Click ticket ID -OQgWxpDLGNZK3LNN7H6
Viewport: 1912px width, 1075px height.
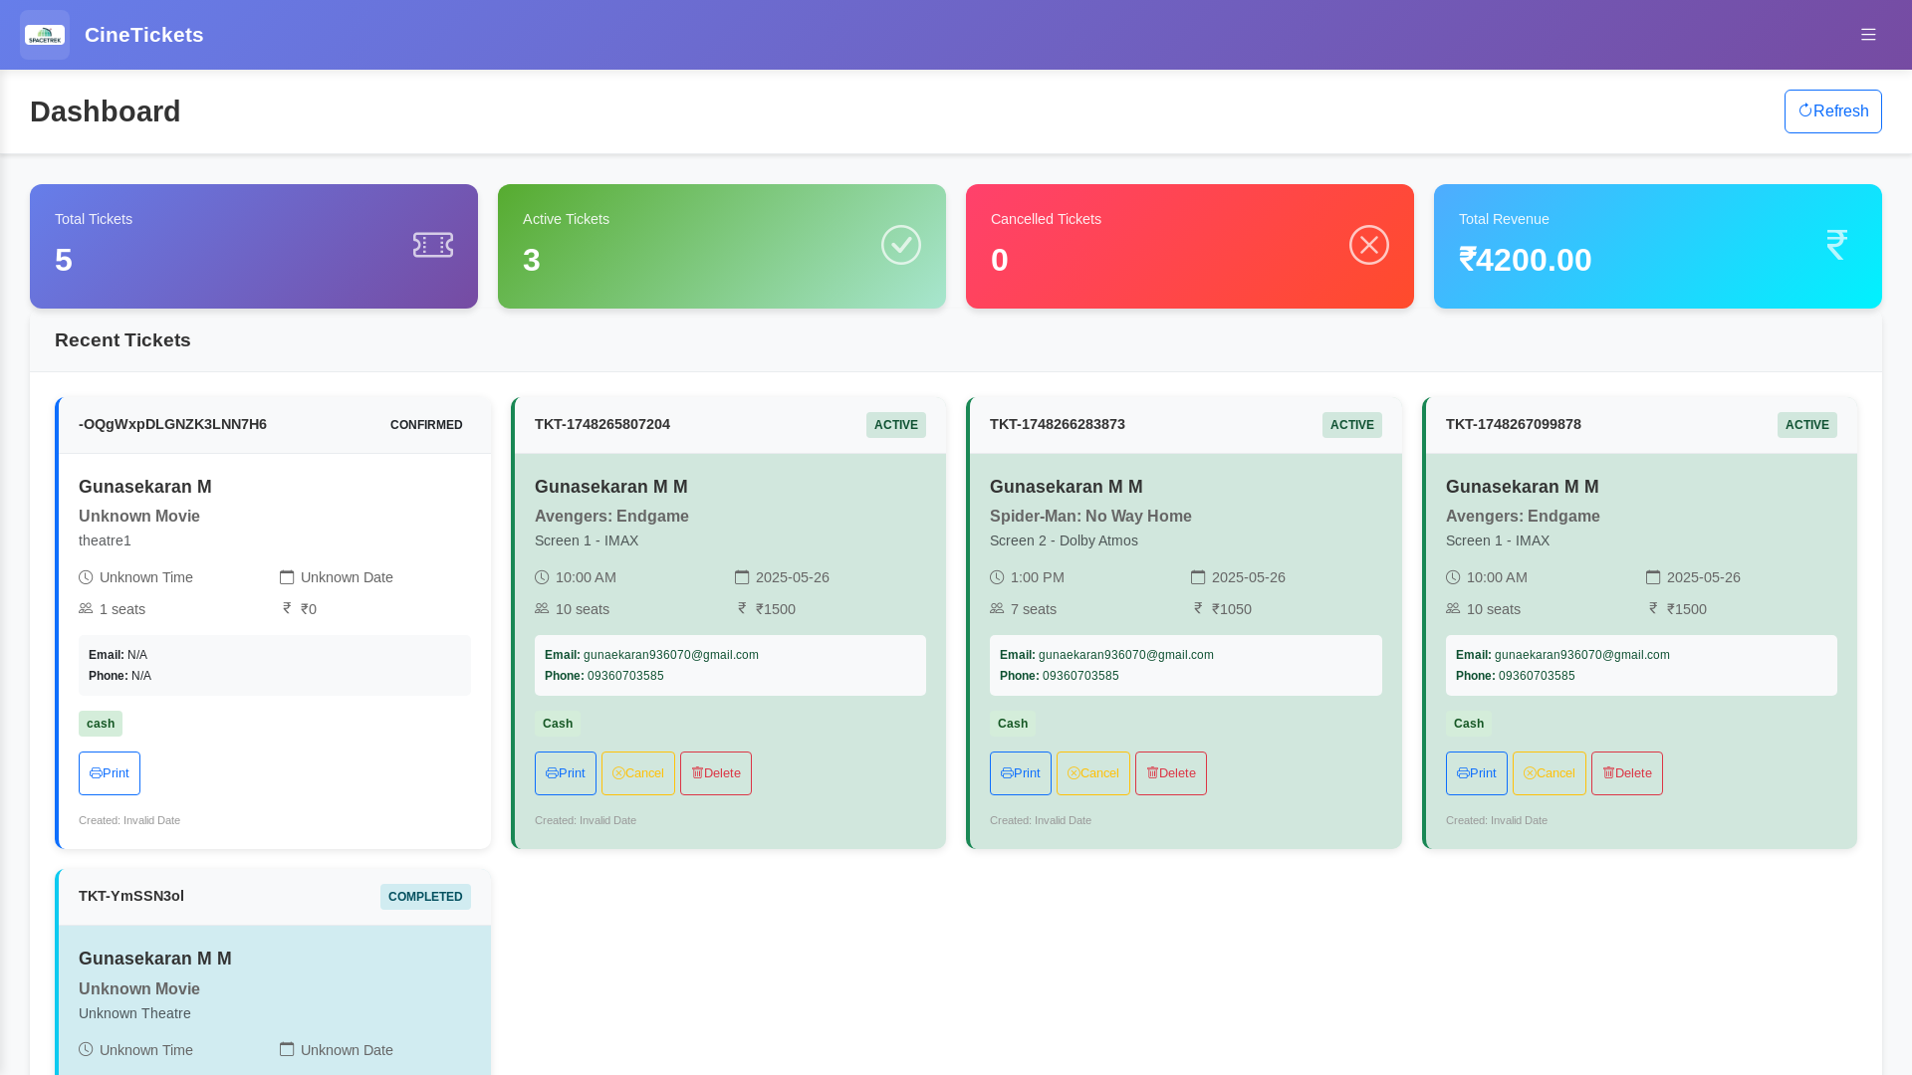(172, 424)
